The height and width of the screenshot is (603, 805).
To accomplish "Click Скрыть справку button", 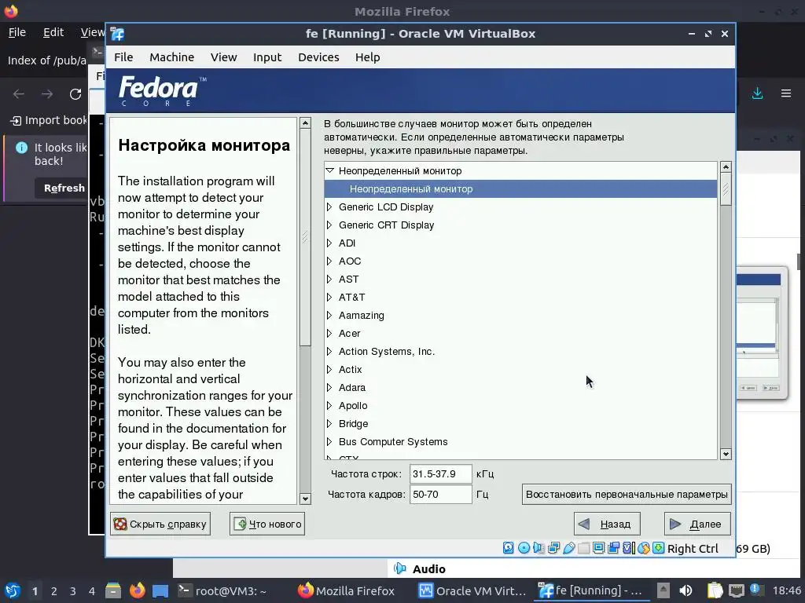I will pos(160,524).
